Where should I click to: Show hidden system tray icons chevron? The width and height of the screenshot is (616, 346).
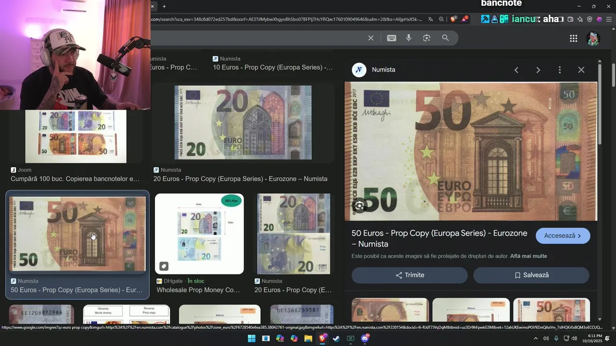click(536, 338)
